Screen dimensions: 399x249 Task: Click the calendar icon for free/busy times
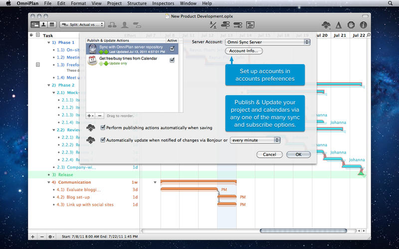92,60
